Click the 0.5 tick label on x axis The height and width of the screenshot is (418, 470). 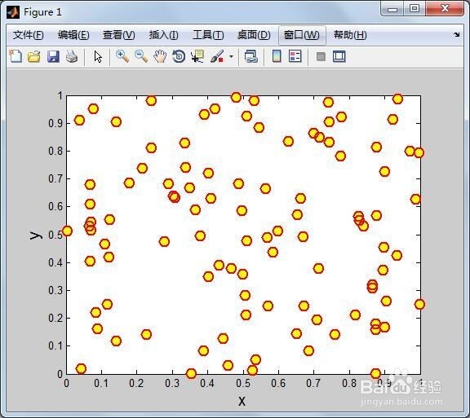pyautogui.click(x=243, y=383)
